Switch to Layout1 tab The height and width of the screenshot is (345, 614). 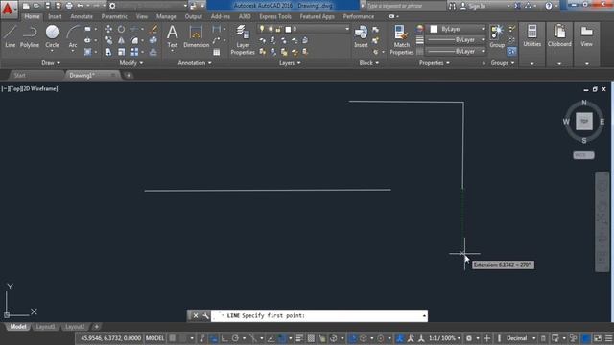click(x=45, y=327)
